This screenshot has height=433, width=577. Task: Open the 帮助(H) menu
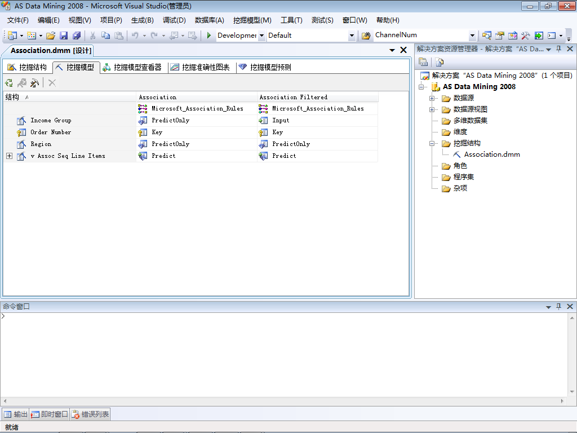point(388,20)
